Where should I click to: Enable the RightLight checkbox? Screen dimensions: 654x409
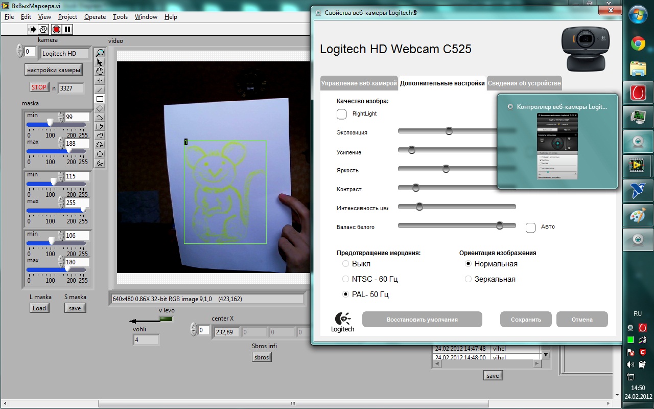pyautogui.click(x=342, y=113)
